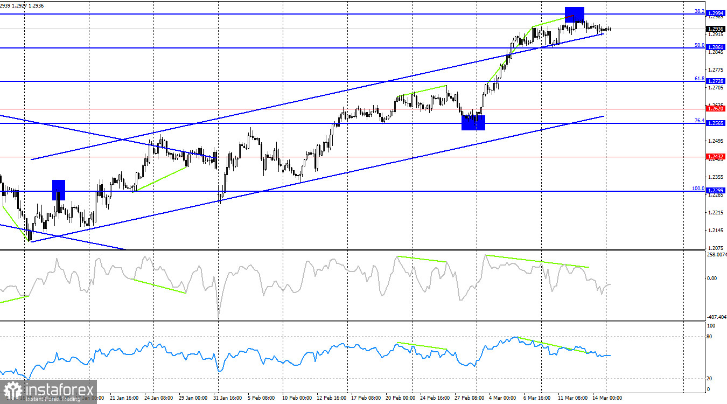The image size is (727, 404).
Task: Click the current price label 1.2936
Action: [x=716, y=29]
